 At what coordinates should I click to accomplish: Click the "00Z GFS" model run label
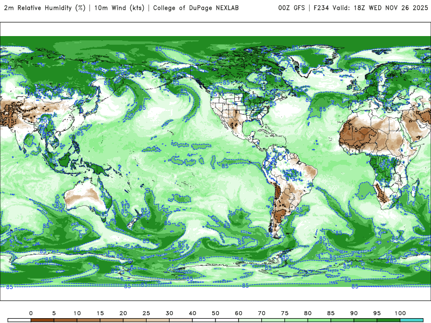coord(291,8)
